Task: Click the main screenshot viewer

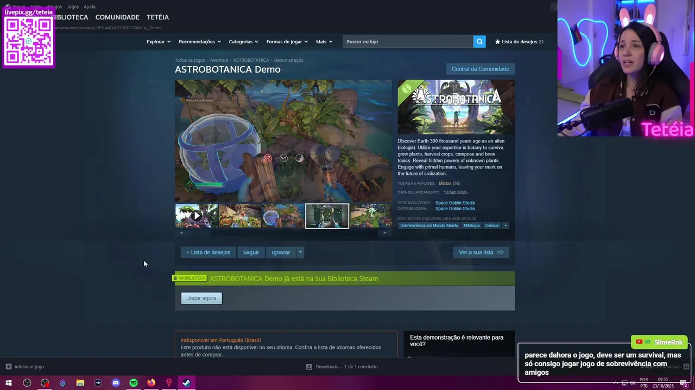Action: point(283,141)
